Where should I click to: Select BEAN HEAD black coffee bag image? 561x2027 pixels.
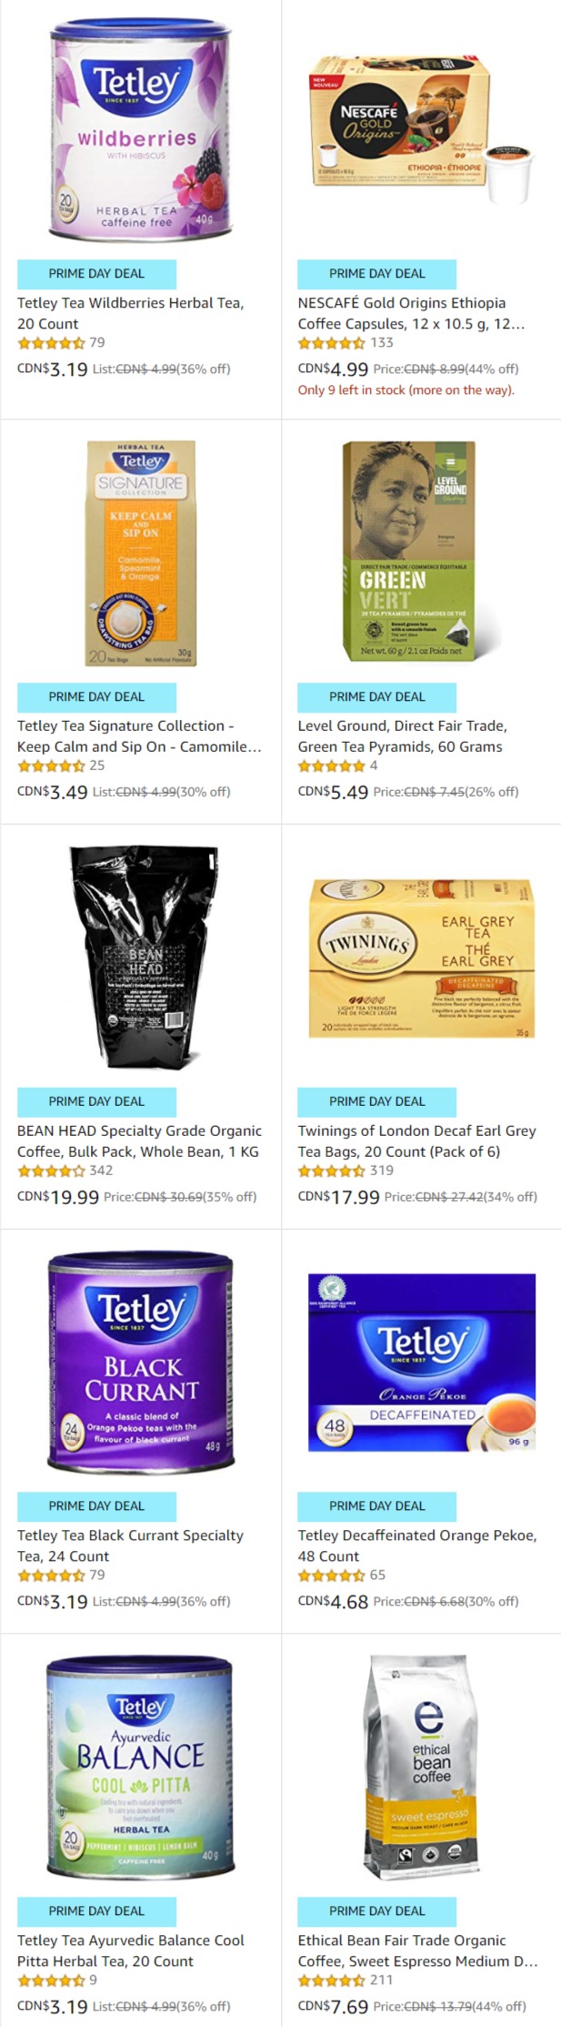[142, 957]
